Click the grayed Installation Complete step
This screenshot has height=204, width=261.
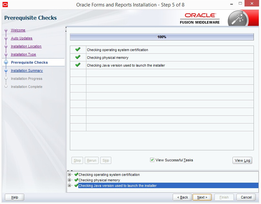point(27,87)
